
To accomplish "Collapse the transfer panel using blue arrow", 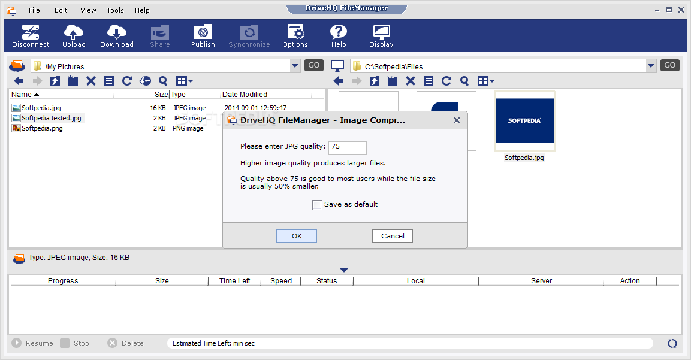I will 344,270.
